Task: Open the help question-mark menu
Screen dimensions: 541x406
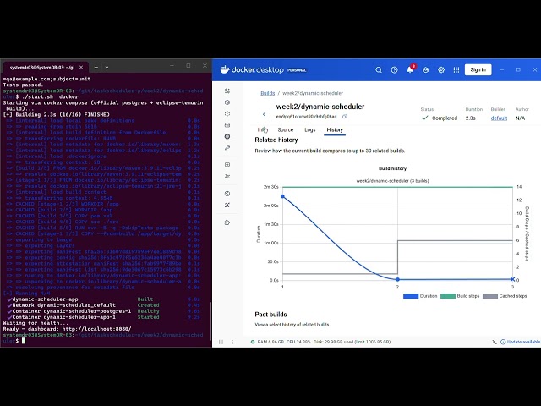Action: click(x=394, y=69)
